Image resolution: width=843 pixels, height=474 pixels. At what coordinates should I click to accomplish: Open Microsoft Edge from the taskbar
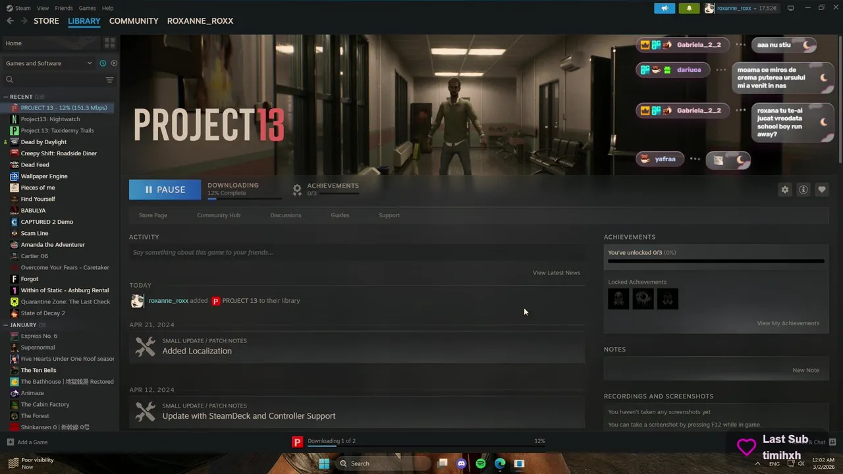click(500, 463)
